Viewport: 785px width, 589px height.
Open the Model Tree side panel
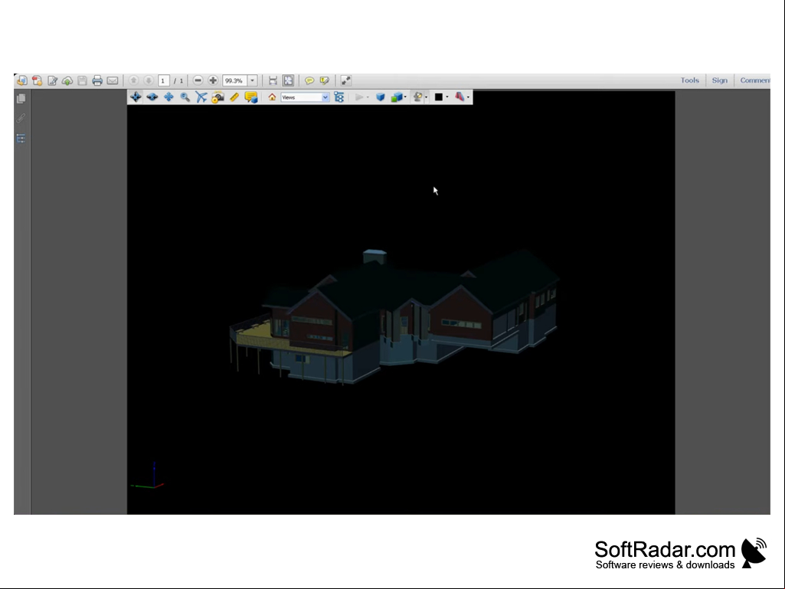(x=21, y=138)
